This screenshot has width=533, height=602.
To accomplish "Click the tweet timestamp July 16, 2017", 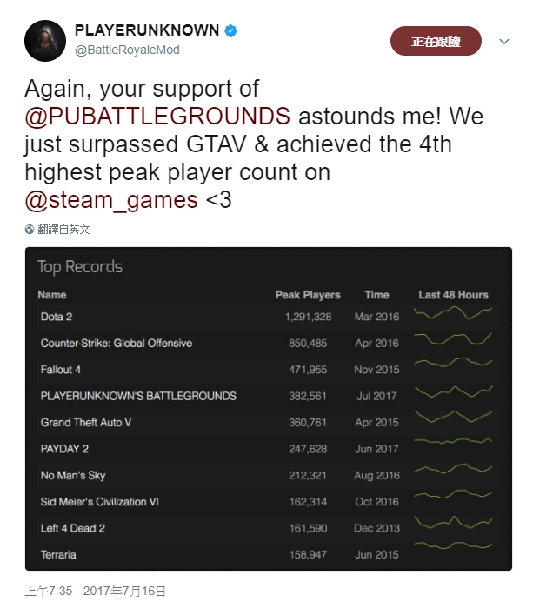I will (95, 591).
